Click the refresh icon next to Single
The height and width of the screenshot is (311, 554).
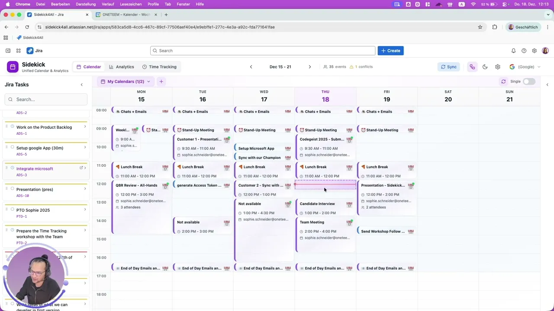click(503, 81)
